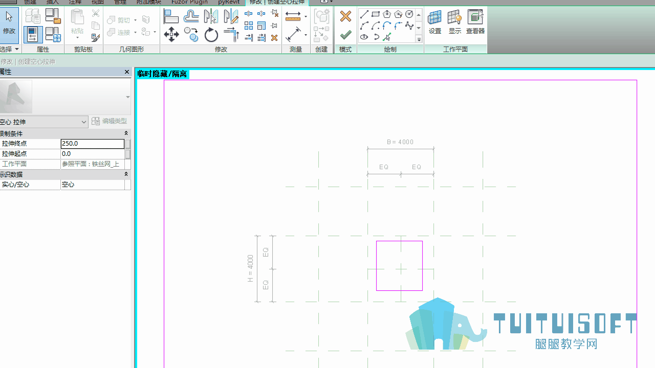Collapse the 标识数据 properties group
The image size is (655, 368).
126,174
